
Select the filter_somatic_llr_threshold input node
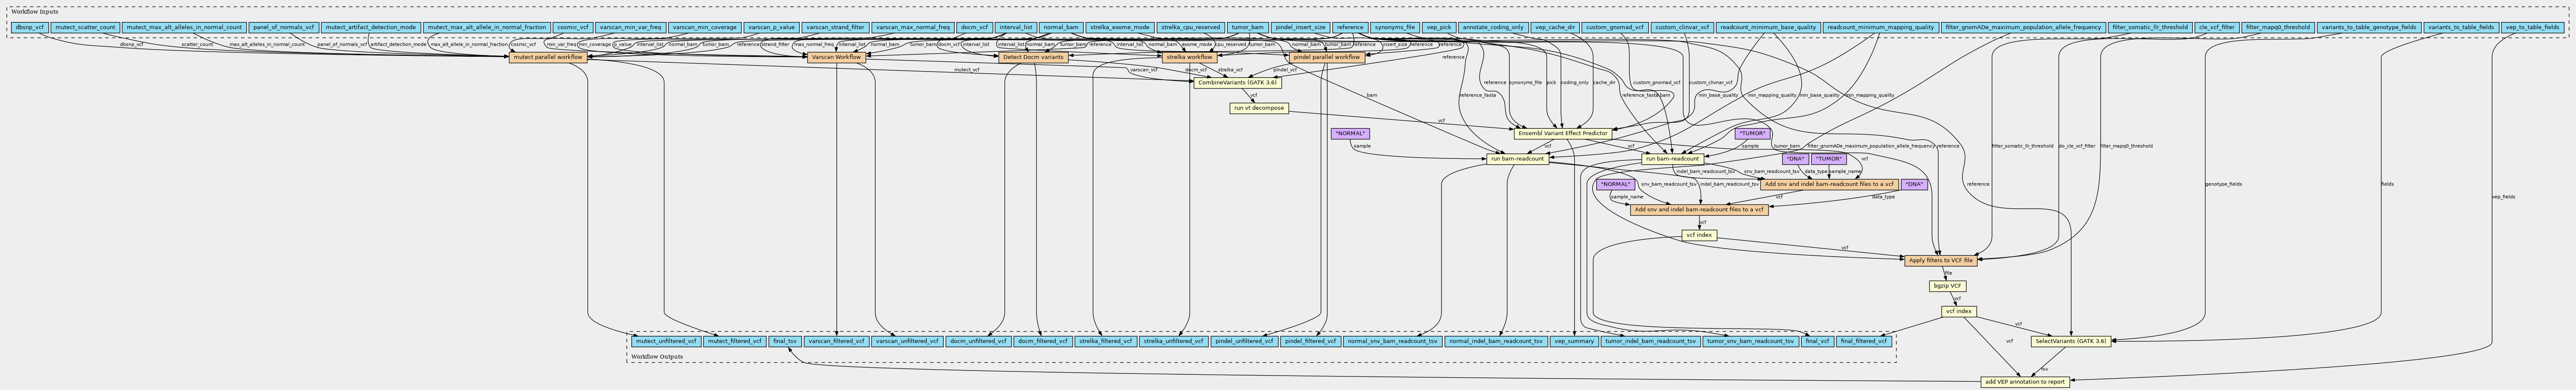[x=2150, y=28]
